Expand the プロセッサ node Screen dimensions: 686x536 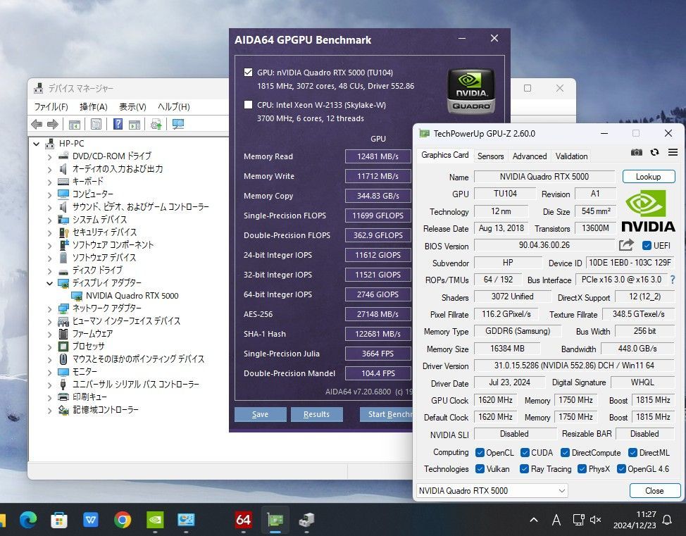click(49, 347)
